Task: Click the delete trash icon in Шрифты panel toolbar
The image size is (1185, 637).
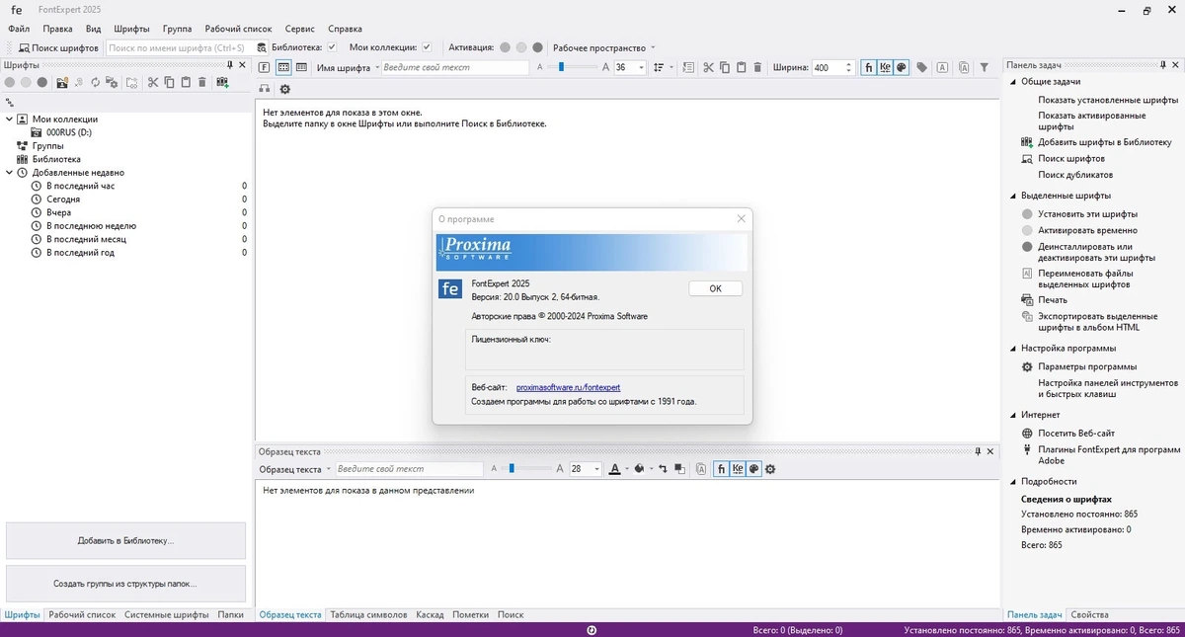Action: pyautogui.click(x=202, y=82)
